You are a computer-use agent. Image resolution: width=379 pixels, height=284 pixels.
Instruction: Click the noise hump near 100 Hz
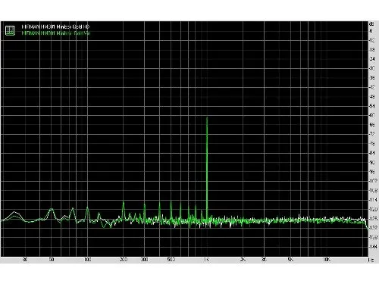87,208
